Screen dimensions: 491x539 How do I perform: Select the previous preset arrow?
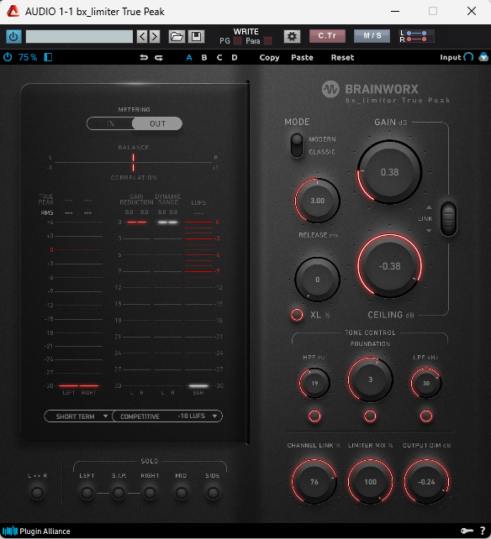coord(142,36)
